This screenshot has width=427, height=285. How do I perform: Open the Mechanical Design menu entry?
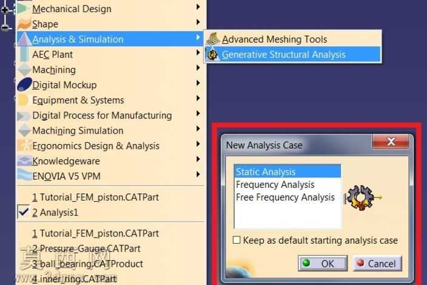point(110,9)
